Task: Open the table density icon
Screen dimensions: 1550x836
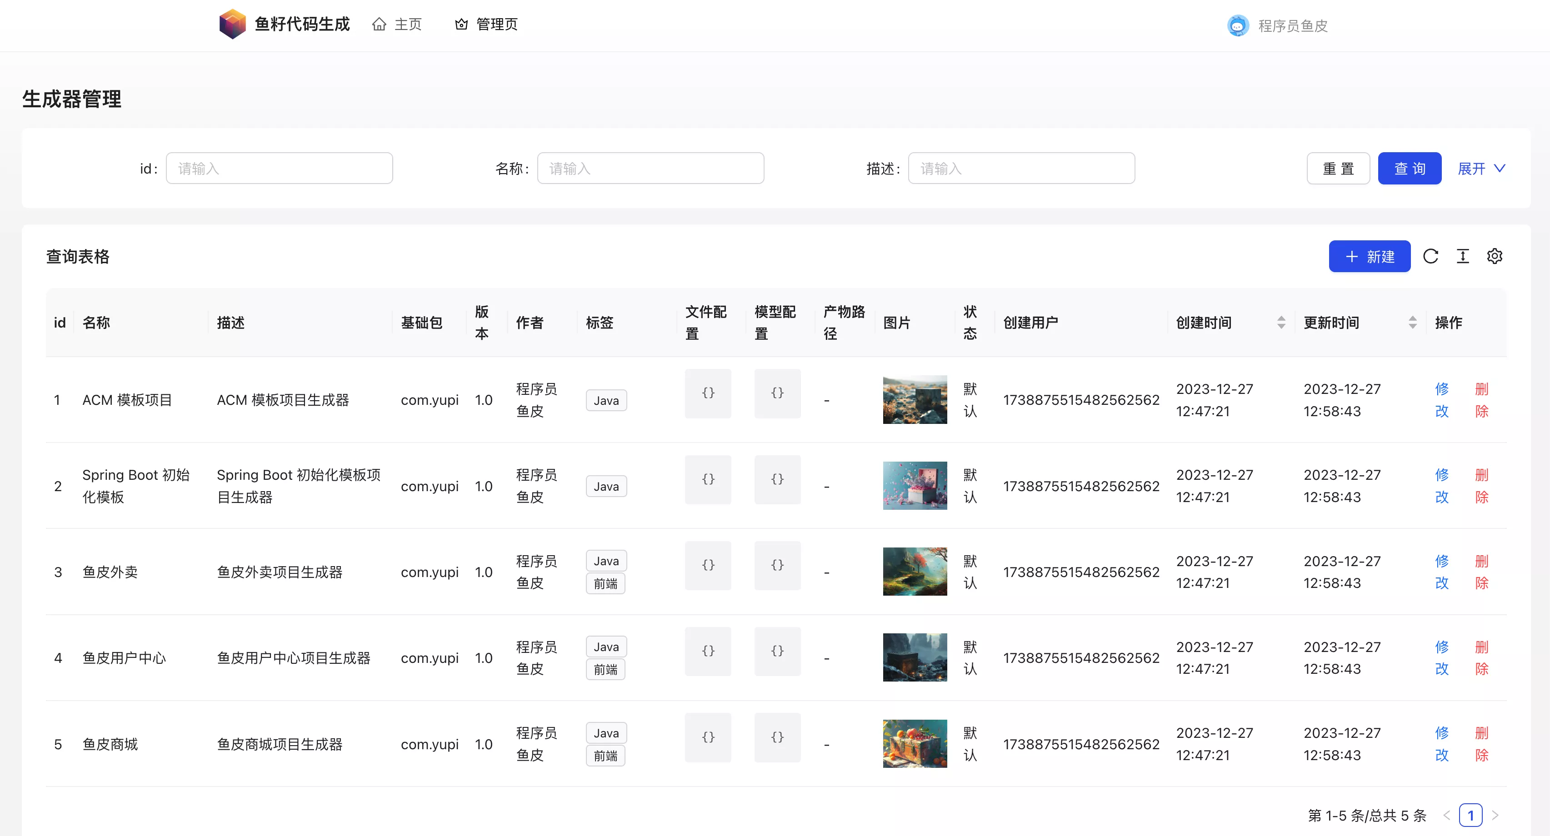Action: tap(1463, 256)
